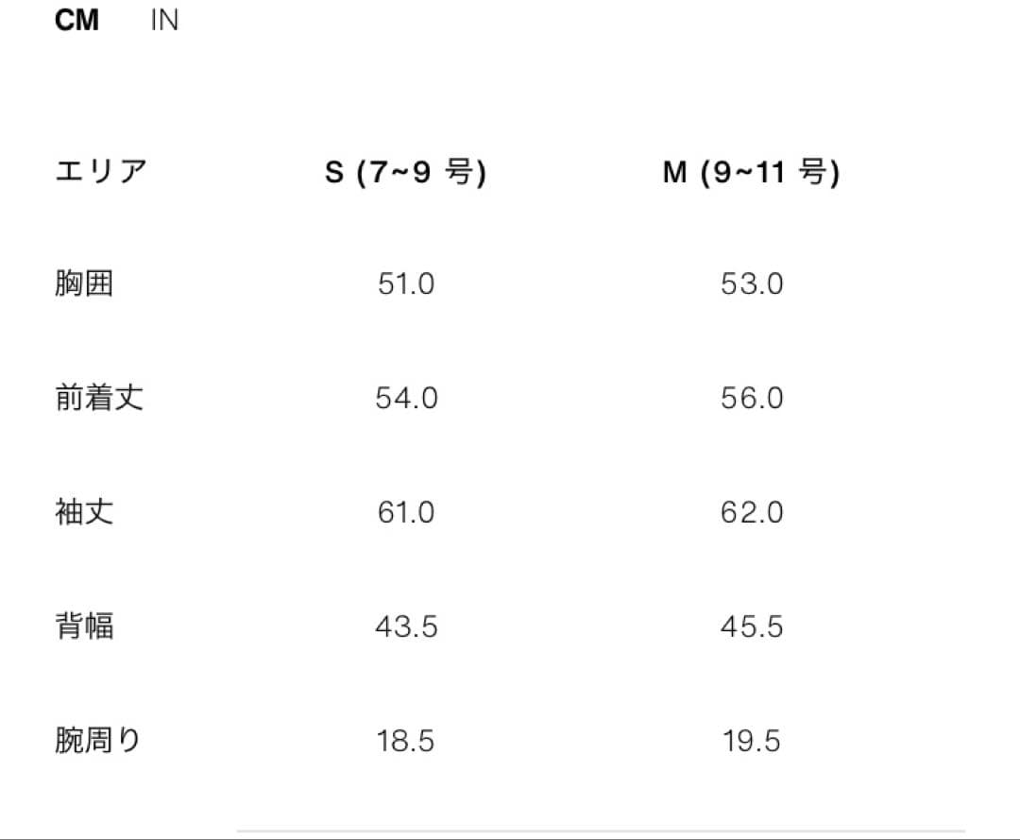Click the エリア header label
1020x840 pixels.
coord(100,171)
